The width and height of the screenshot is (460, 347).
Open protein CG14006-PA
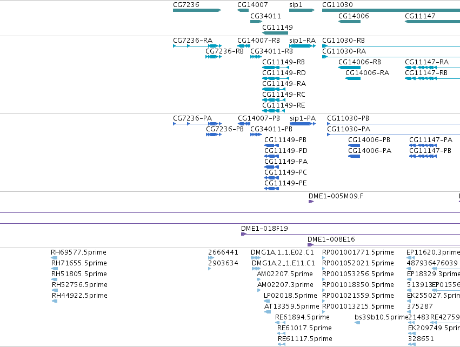(x=354, y=156)
